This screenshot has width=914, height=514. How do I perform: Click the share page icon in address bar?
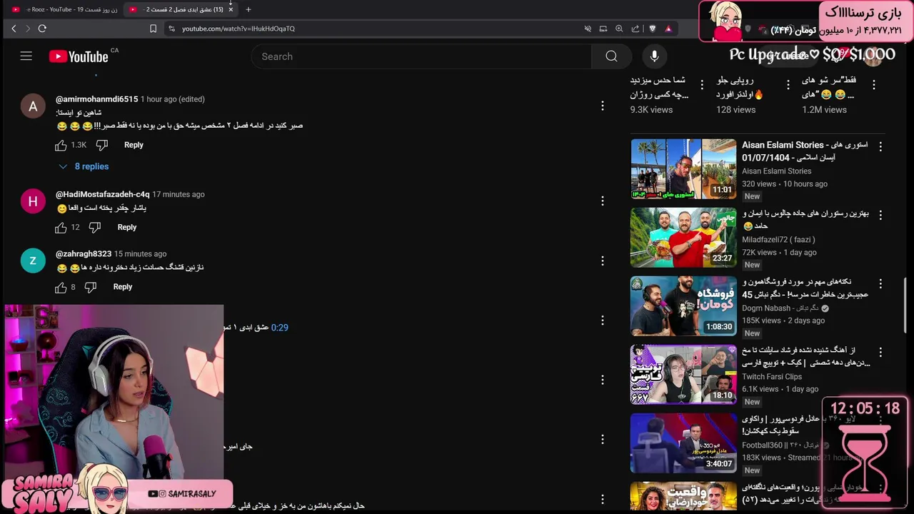(x=636, y=29)
